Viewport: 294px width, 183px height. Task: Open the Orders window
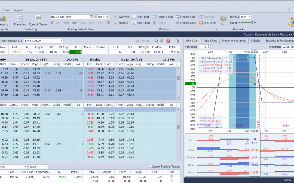159,23
